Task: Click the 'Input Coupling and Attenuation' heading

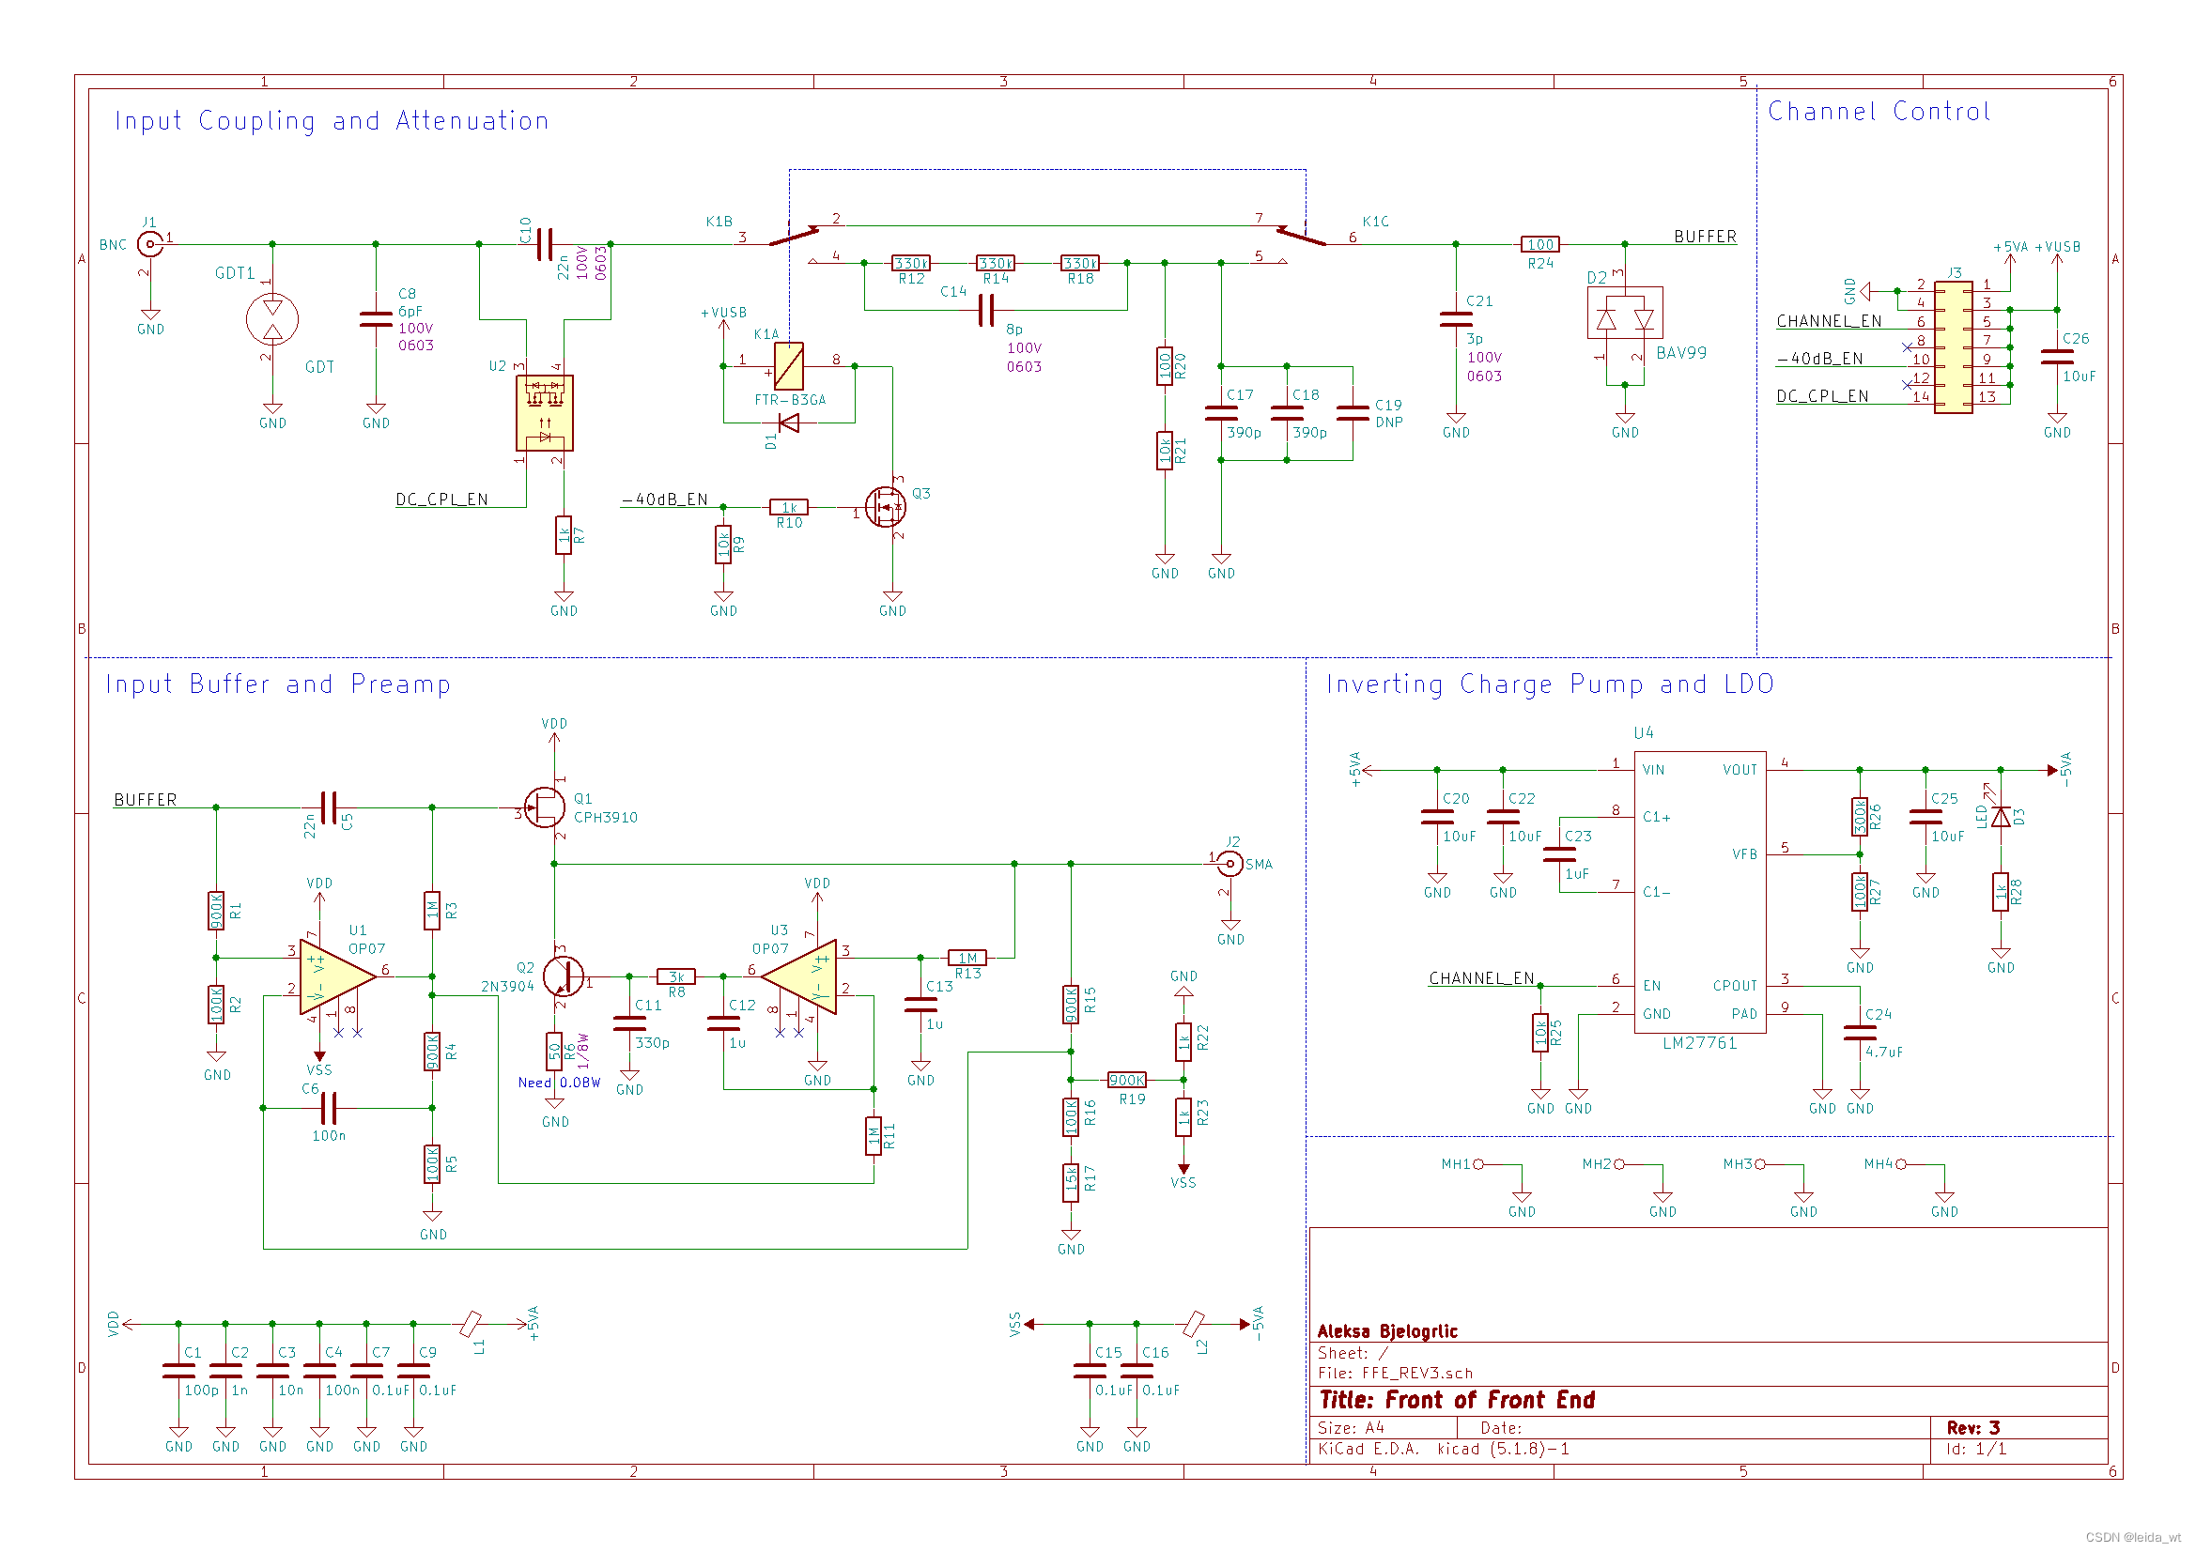Action: click(332, 121)
